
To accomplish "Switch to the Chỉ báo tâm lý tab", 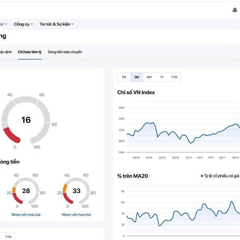I will pyautogui.click(x=30, y=52).
